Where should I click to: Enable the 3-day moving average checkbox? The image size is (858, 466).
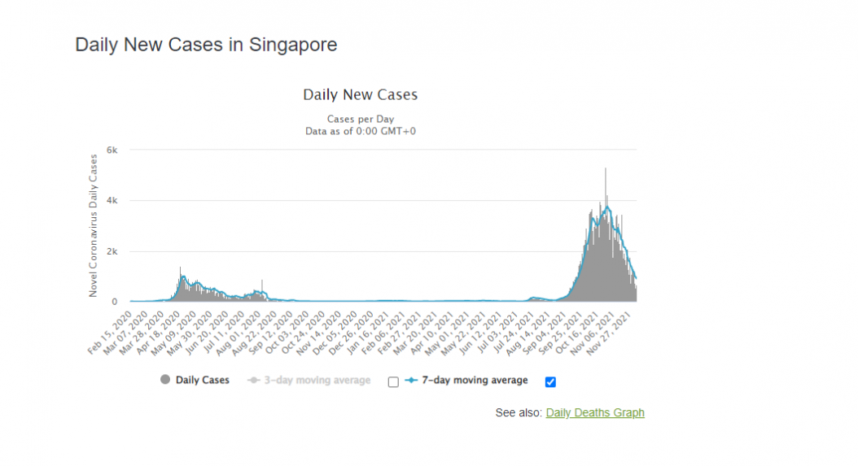393,381
